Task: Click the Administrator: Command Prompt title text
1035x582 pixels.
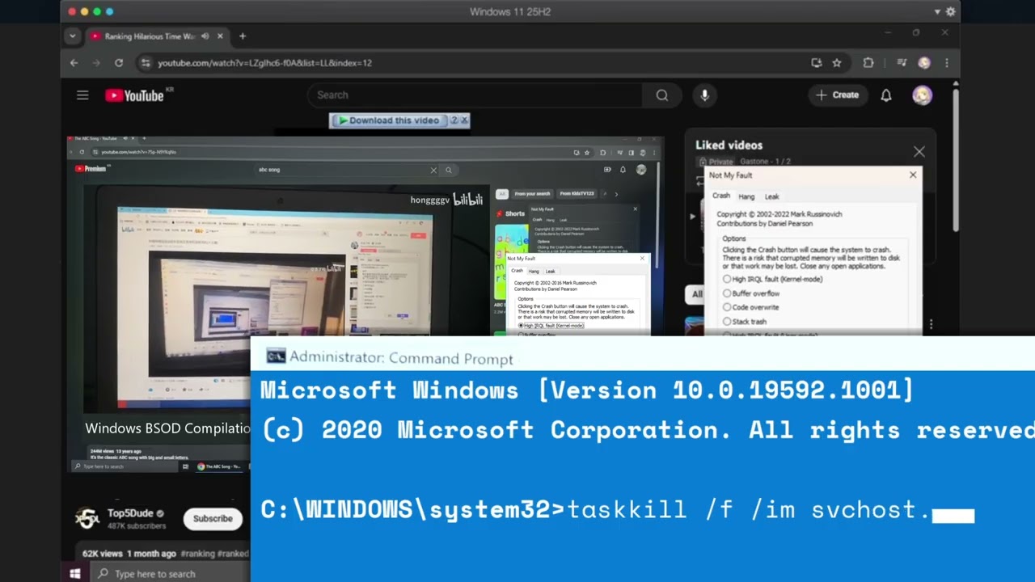Action: tap(401, 358)
